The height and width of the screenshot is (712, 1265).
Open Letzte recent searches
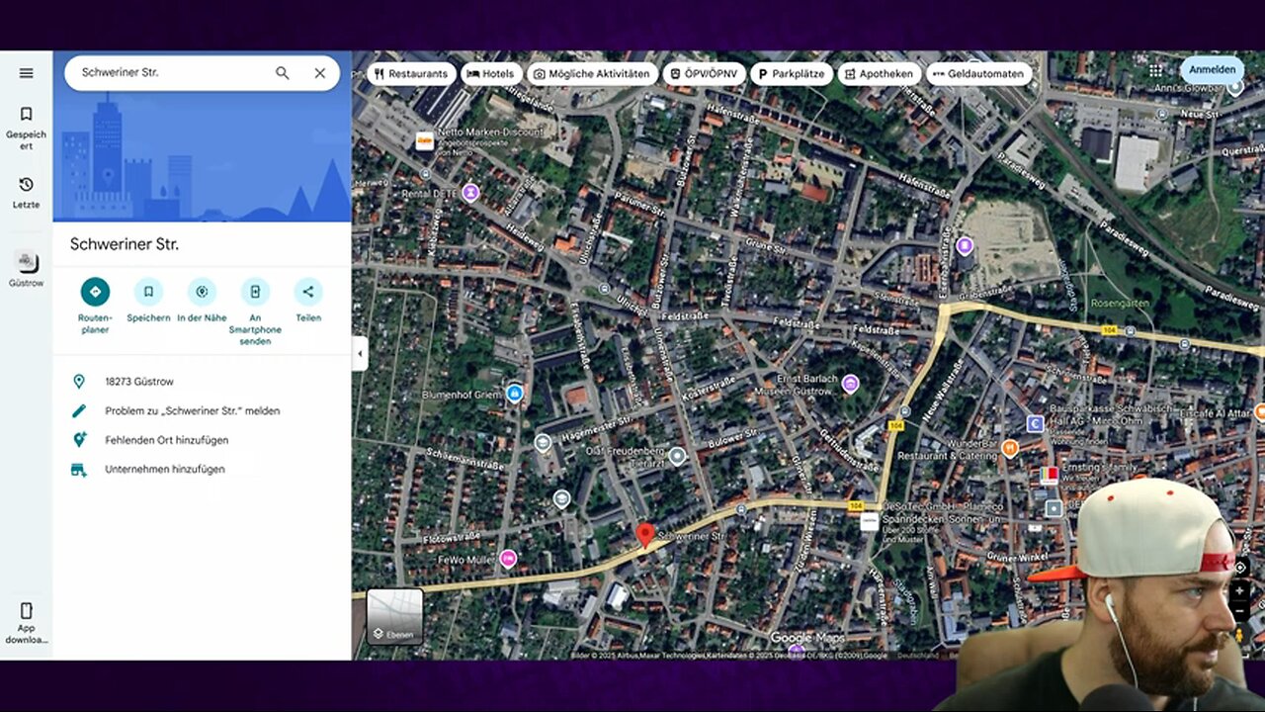tap(27, 193)
